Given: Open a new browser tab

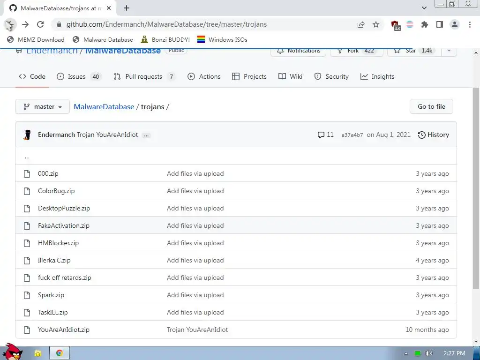Looking at the screenshot, I should point(127,8).
